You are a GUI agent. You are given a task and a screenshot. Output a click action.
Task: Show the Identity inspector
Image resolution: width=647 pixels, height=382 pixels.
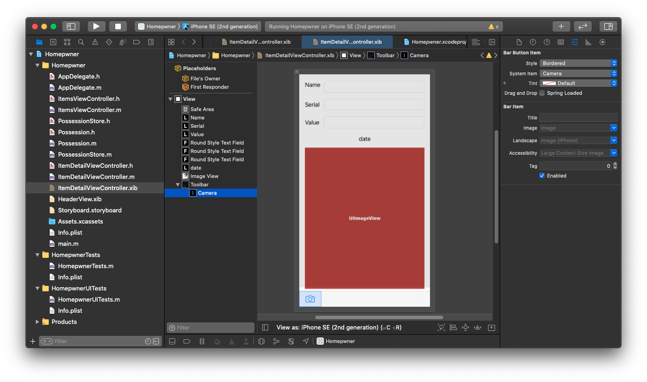[x=561, y=42]
